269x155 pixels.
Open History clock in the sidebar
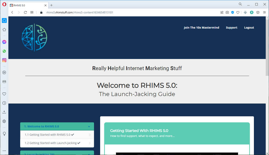pos(4,103)
